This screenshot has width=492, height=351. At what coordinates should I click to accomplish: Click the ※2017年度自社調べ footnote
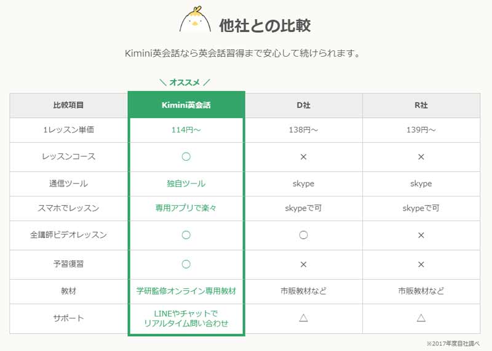coord(453,344)
